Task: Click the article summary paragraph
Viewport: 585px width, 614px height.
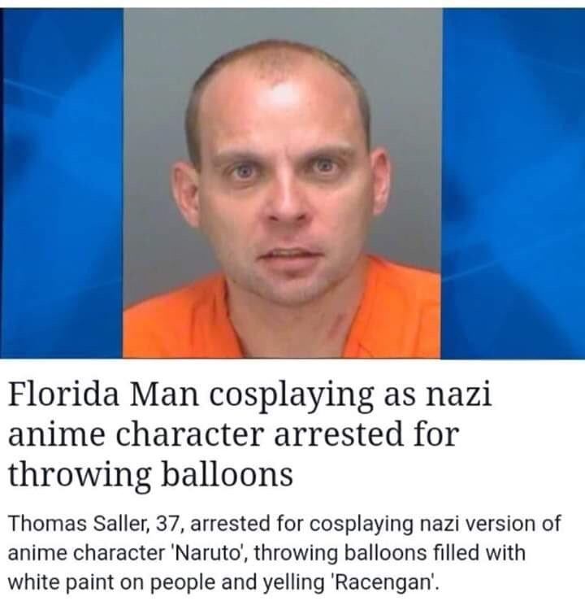Action: (x=284, y=553)
